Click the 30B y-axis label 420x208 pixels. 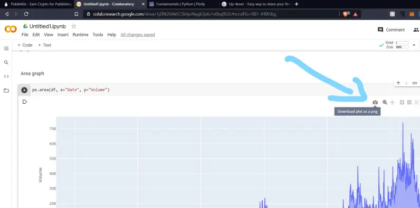53,189
